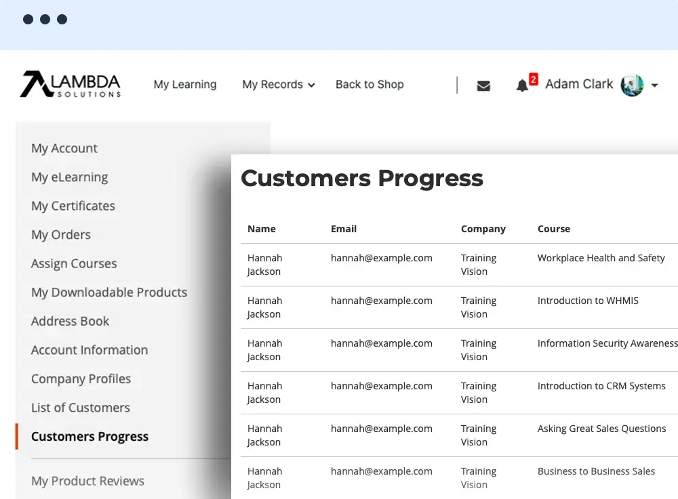
Task: Click Hannah Jackson in Introduction to WHMIS row
Action: [264, 307]
